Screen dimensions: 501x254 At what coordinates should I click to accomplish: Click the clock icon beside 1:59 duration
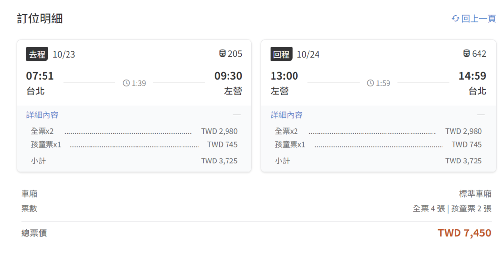tap(370, 83)
